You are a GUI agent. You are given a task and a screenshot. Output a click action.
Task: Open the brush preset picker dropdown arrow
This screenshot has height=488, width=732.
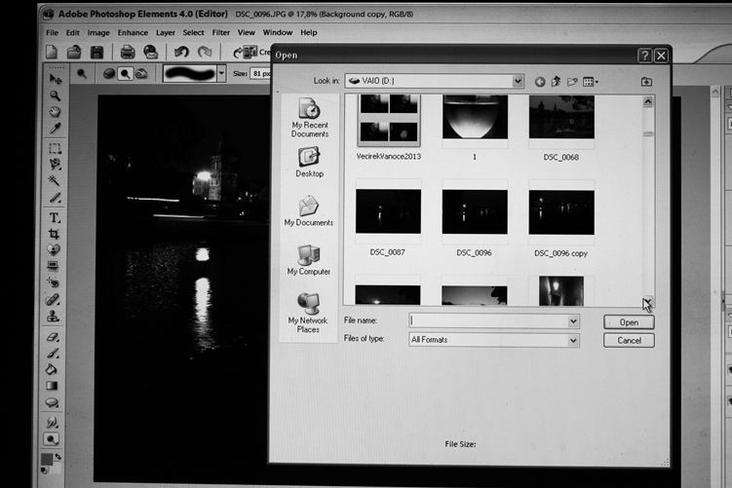point(222,74)
